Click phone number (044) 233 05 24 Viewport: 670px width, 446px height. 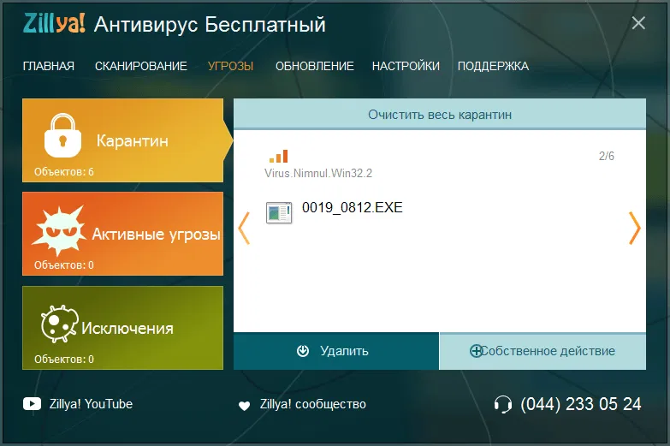pos(581,404)
